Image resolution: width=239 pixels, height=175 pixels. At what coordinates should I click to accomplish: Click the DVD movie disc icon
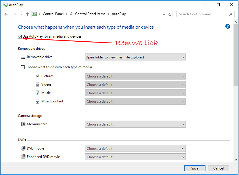click(x=23, y=148)
